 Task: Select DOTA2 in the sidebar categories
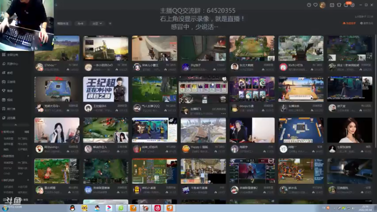coord(7,168)
